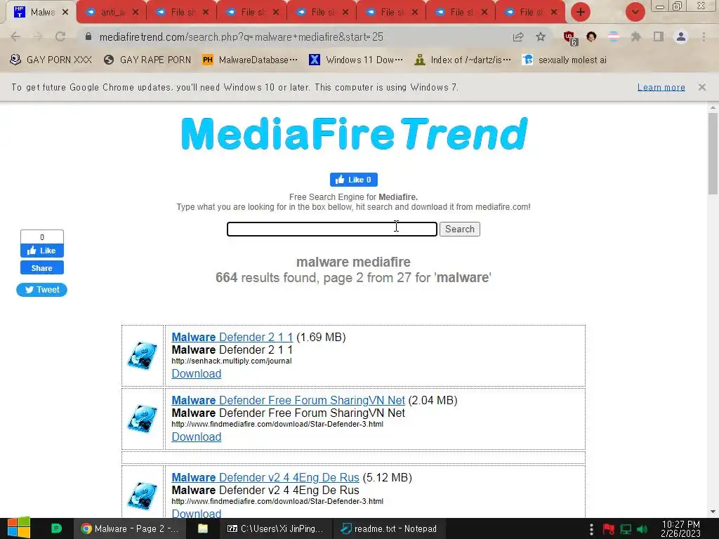The width and height of the screenshot is (719, 539).
Task: Open the Windows 11 Dow bookmark
Action: coord(356,60)
